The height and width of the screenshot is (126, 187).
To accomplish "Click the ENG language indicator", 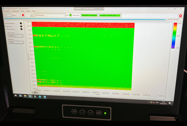I will click(157, 103).
